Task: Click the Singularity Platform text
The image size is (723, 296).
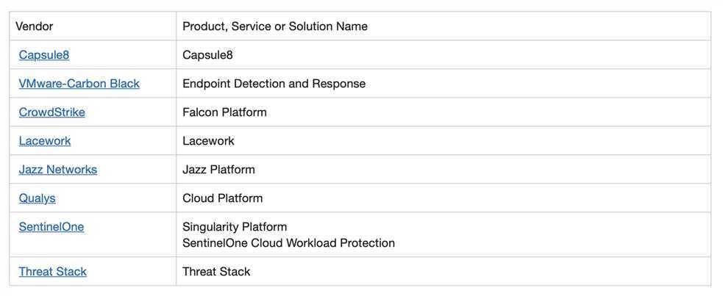Action: click(x=235, y=227)
